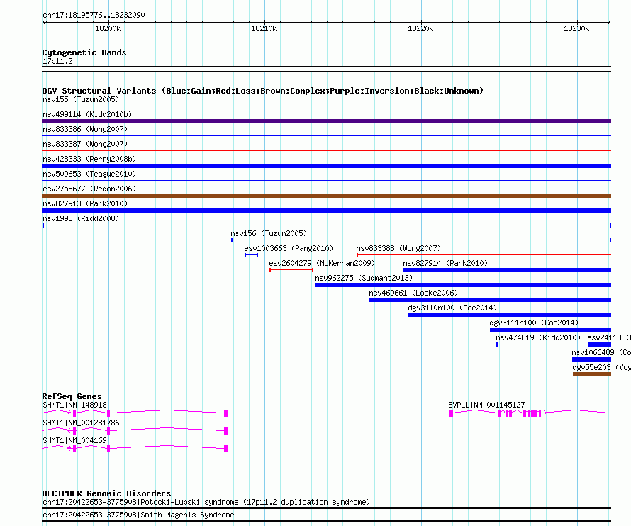Click the 18200k ruler tick label
This screenshot has height=526, width=631.
[108, 28]
